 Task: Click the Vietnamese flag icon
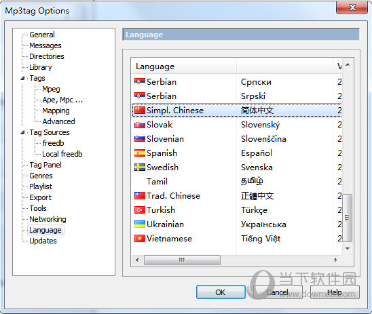pyautogui.click(x=140, y=239)
